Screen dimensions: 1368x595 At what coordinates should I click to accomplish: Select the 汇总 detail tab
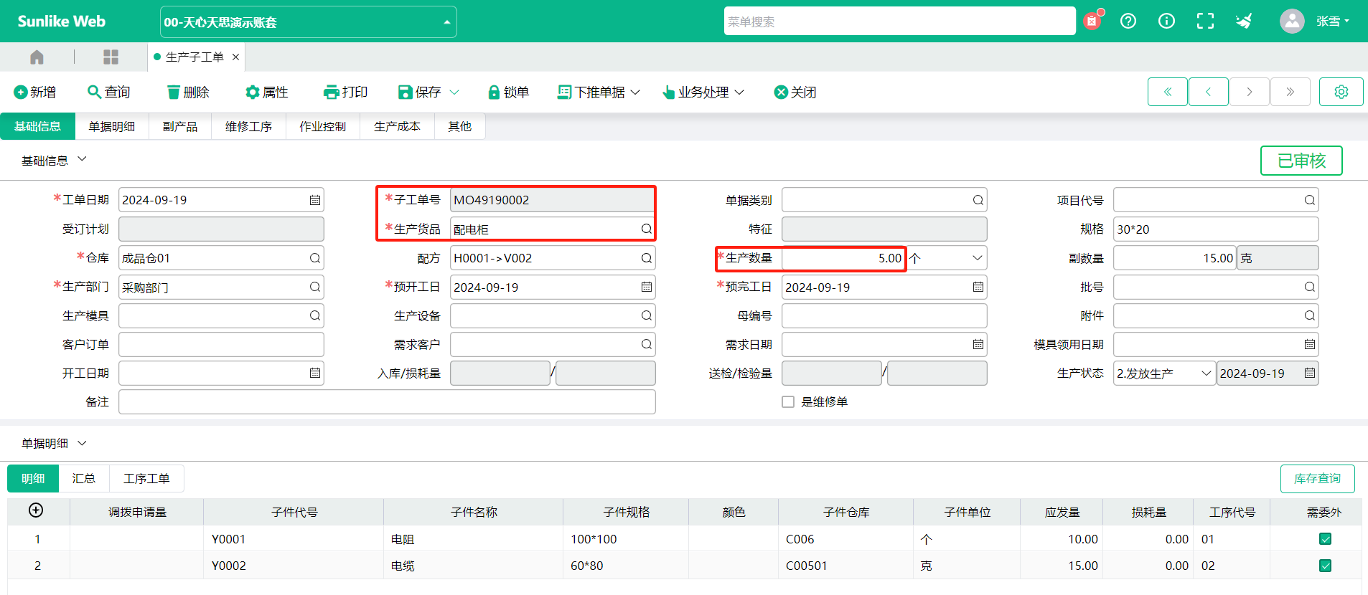(x=84, y=478)
